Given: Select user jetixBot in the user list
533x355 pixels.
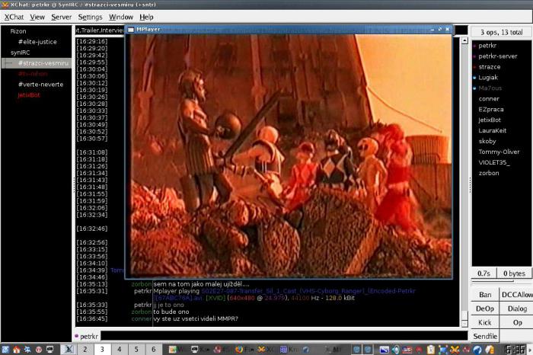Looking at the screenshot, I should [x=490, y=120].
